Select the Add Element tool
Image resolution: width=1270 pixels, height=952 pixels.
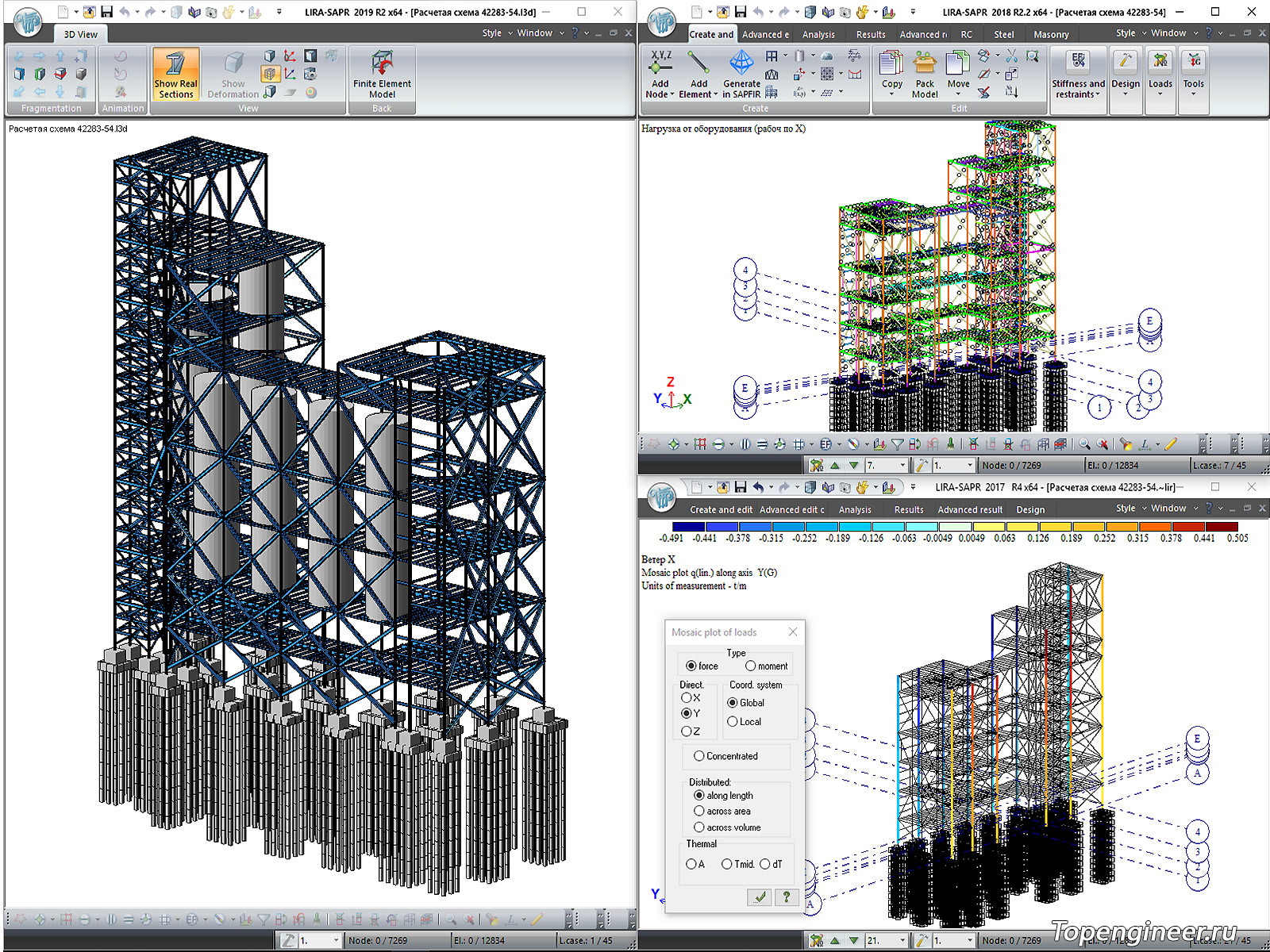tap(698, 74)
